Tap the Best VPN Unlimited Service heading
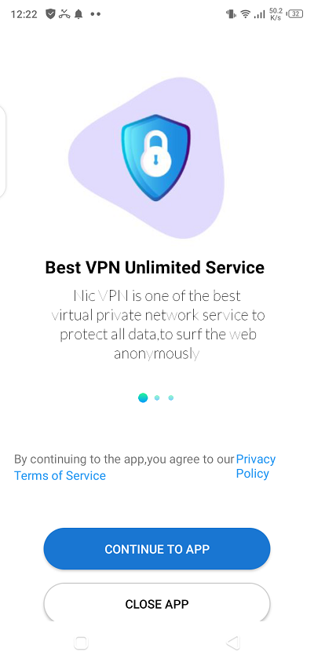The width and height of the screenshot is (314, 663). pyautogui.click(x=155, y=267)
